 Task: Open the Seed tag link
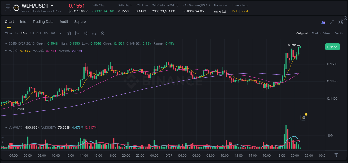(x=244, y=11)
